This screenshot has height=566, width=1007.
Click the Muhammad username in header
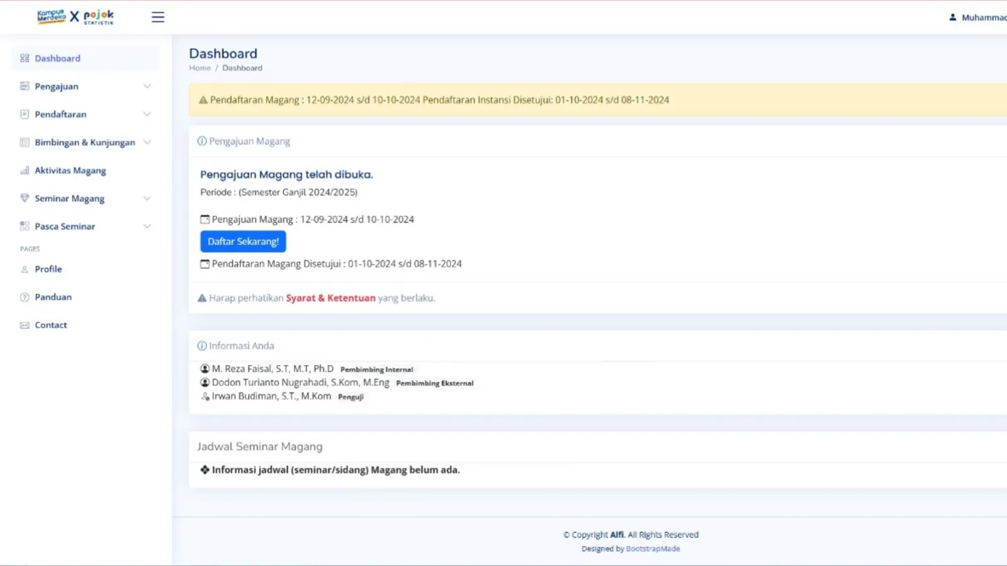point(984,18)
